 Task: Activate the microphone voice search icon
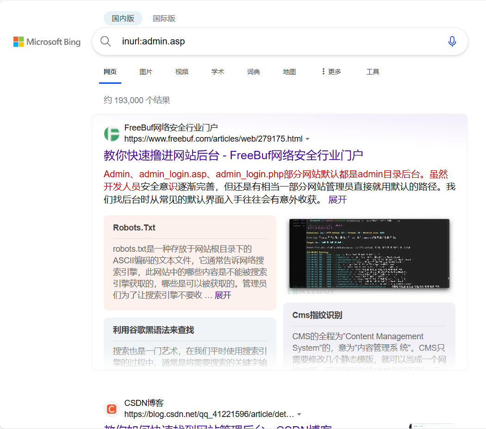452,41
